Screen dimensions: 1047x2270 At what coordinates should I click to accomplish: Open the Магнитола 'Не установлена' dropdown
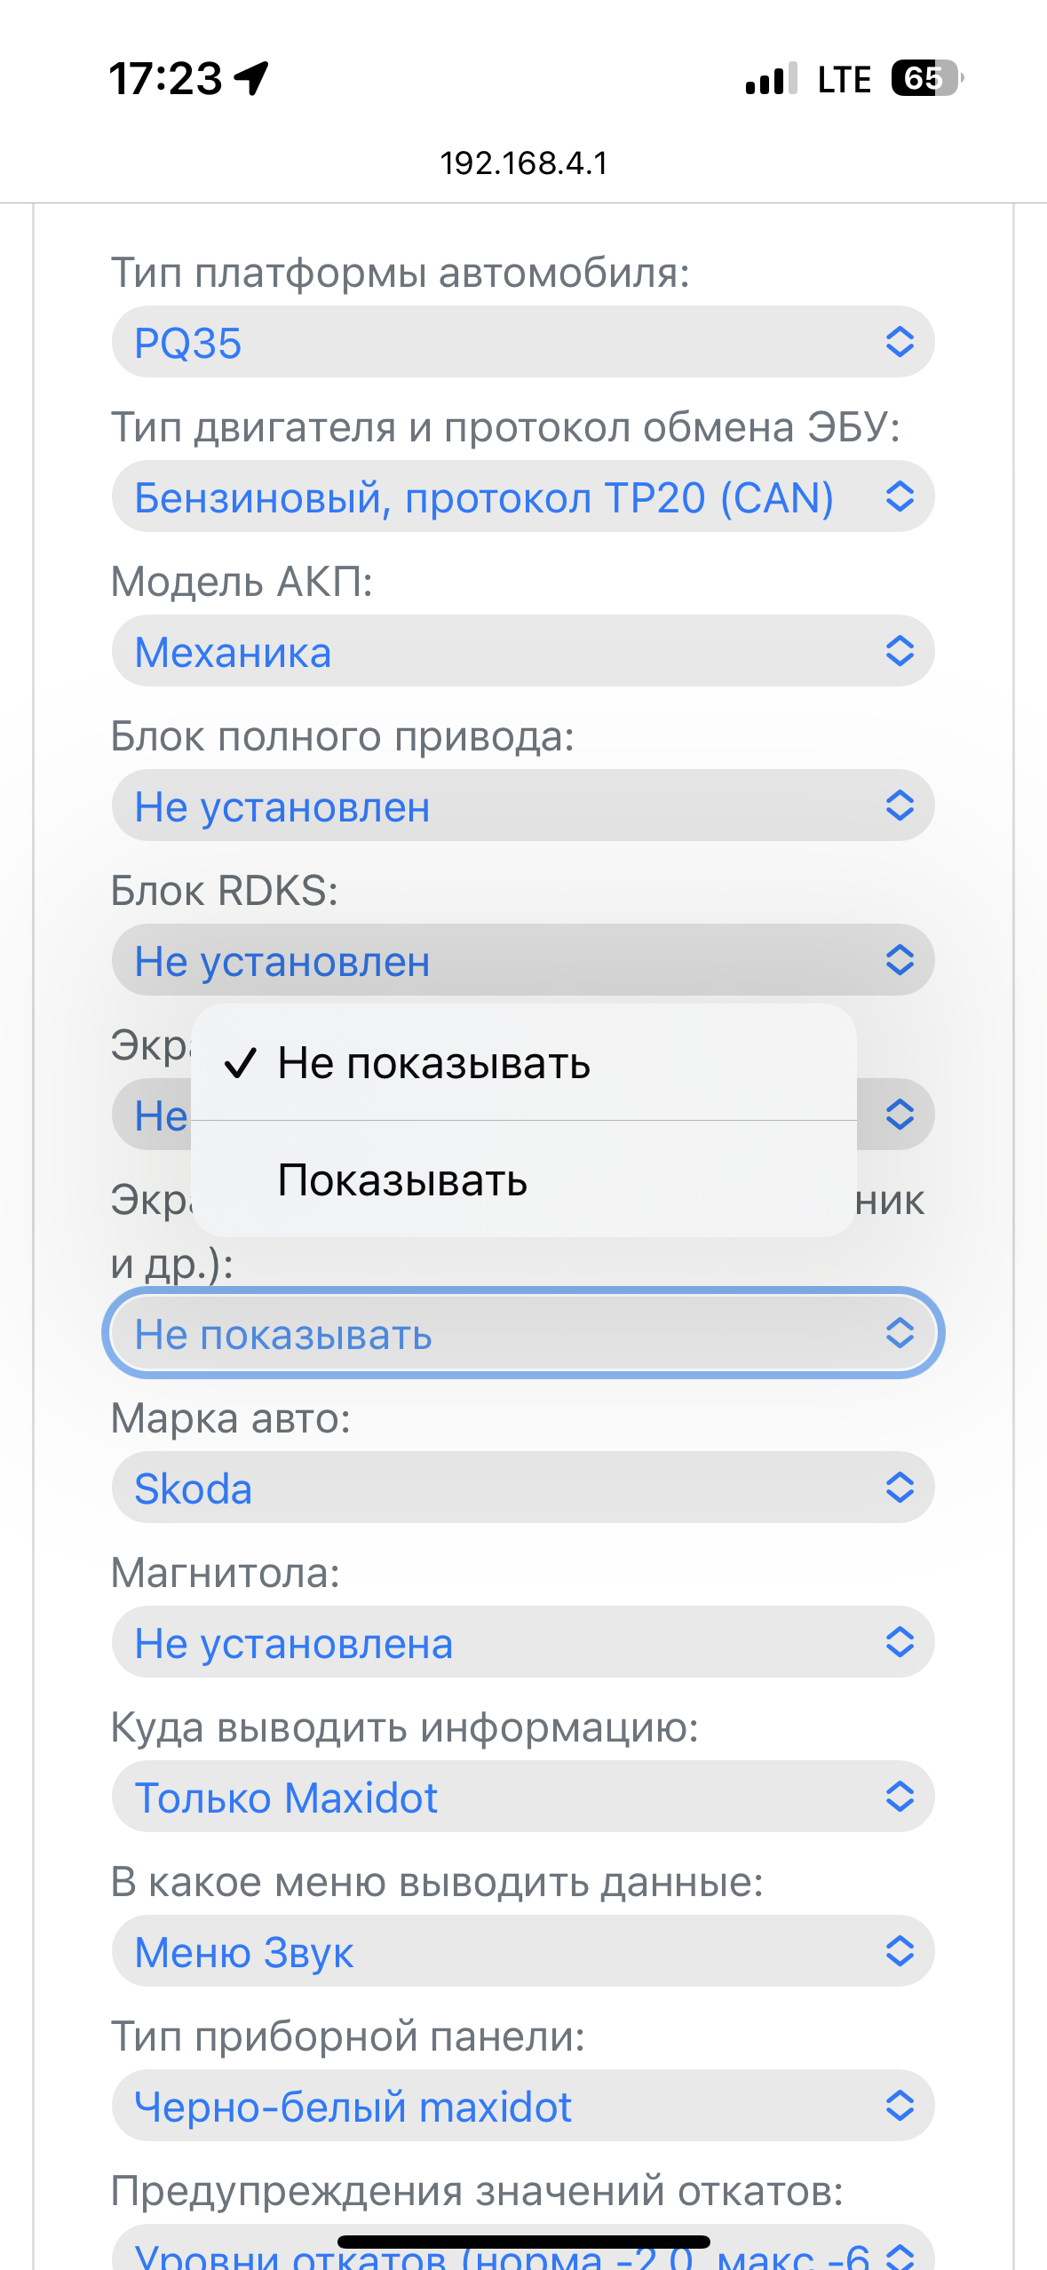pyautogui.click(x=523, y=1642)
